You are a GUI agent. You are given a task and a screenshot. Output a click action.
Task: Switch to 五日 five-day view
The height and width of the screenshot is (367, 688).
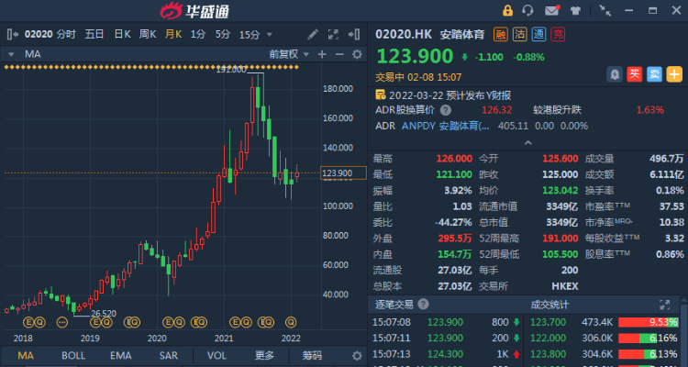[x=94, y=34]
